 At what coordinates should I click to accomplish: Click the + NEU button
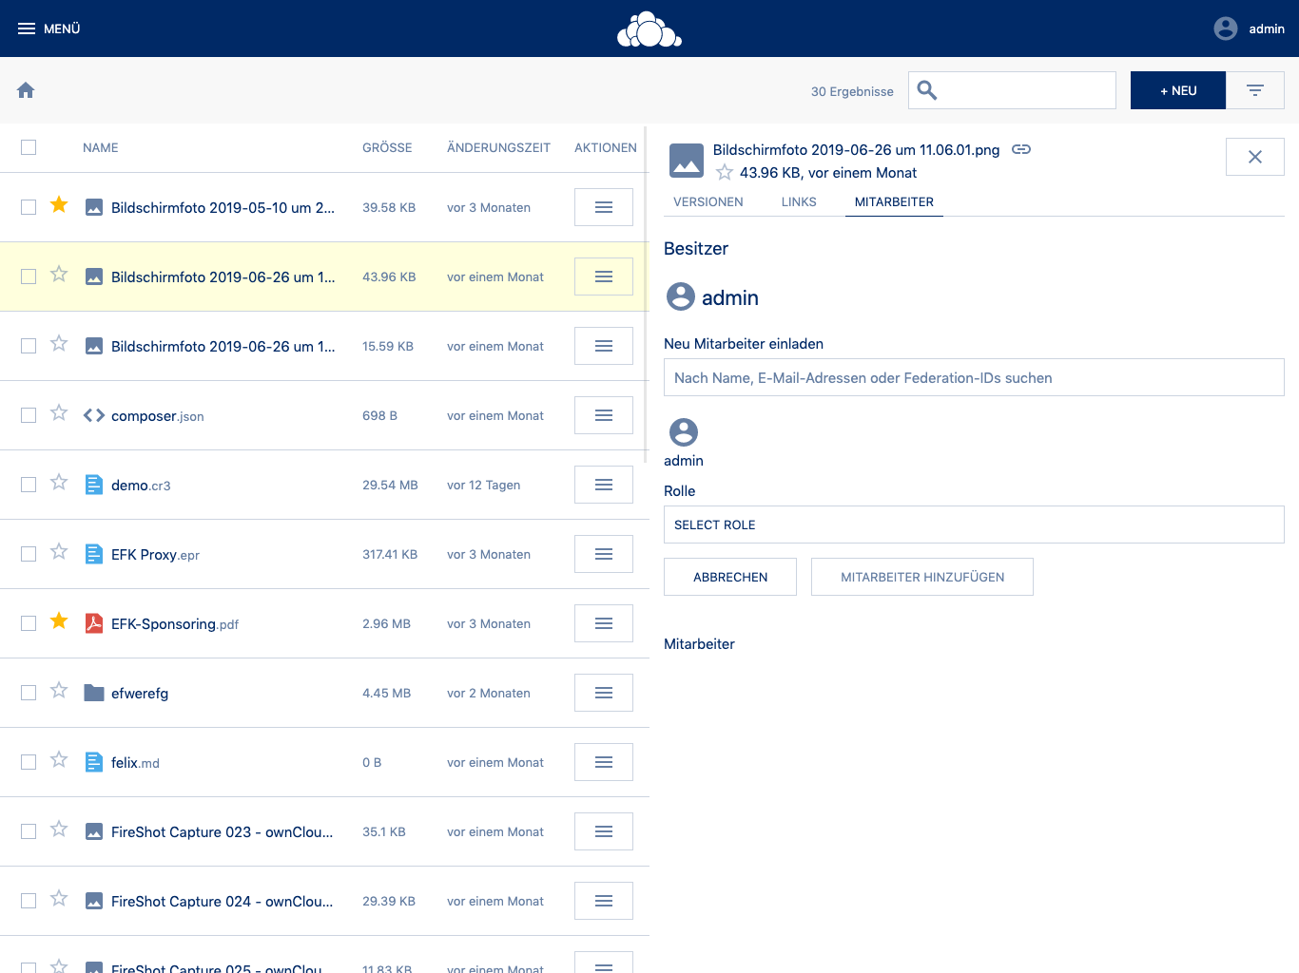tap(1178, 90)
